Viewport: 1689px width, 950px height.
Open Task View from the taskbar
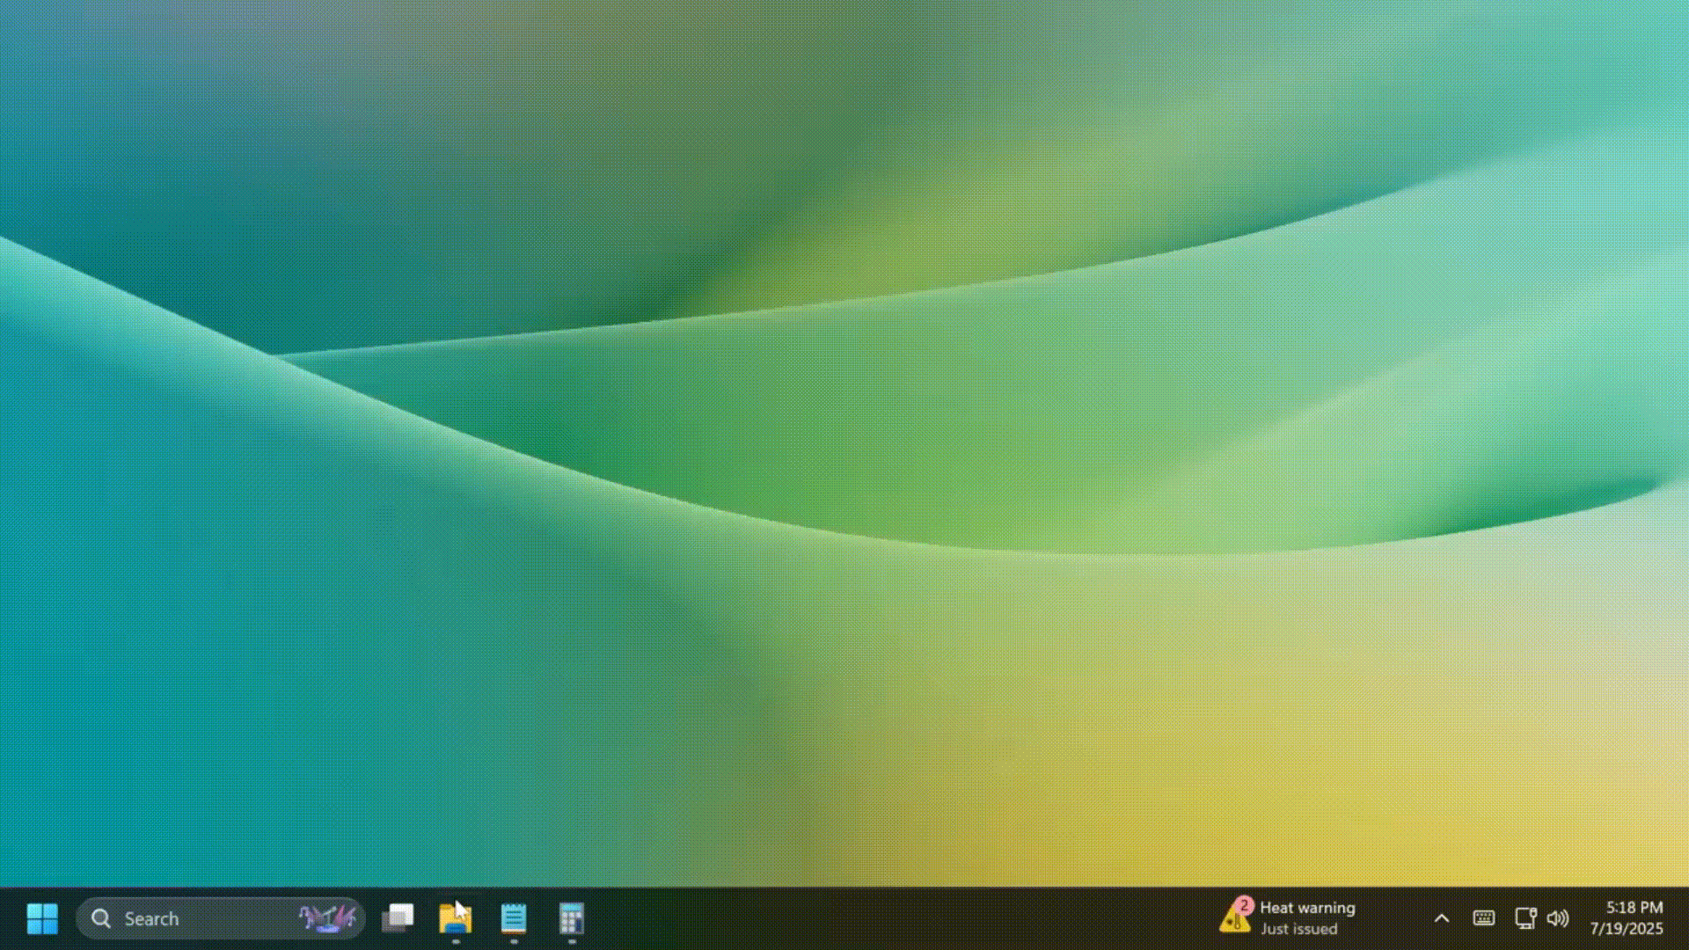[398, 918]
